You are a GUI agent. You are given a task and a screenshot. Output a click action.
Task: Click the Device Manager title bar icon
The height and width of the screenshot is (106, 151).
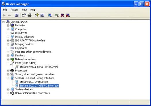pos(3,4)
